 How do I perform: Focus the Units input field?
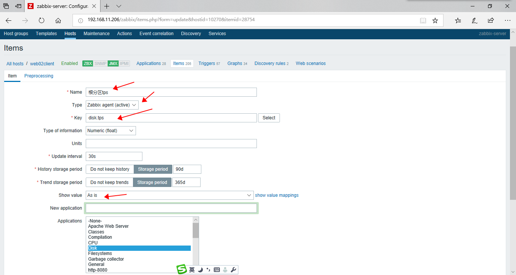tap(171, 144)
